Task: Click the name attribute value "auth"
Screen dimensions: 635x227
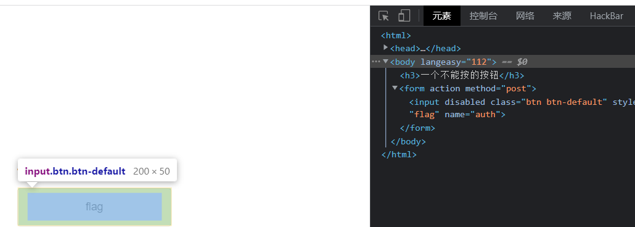Action: pos(486,115)
